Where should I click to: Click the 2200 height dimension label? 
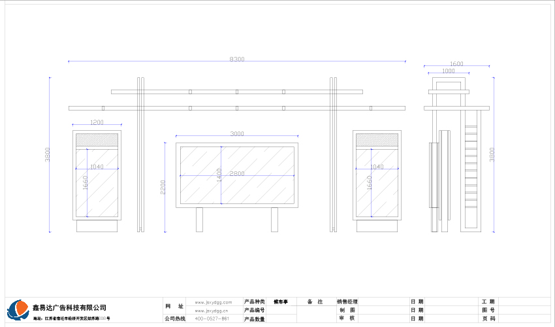click(x=163, y=187)
